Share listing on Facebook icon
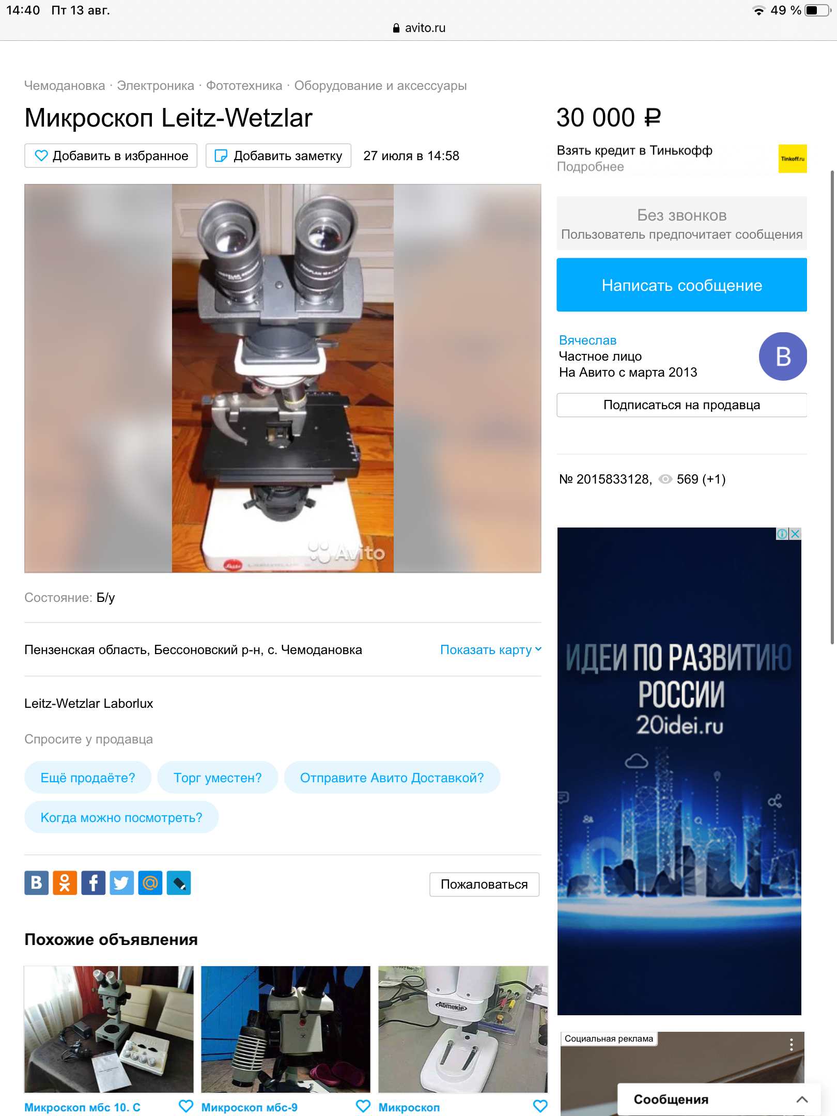 pyautogui.click(x=93, y=883)
